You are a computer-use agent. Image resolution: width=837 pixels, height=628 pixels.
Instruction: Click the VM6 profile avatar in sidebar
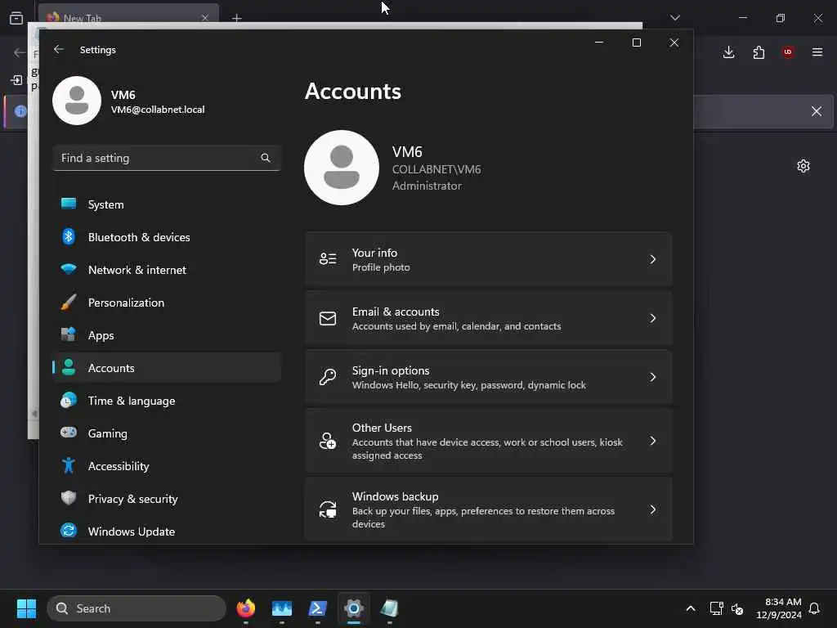[x=77, y=101]
